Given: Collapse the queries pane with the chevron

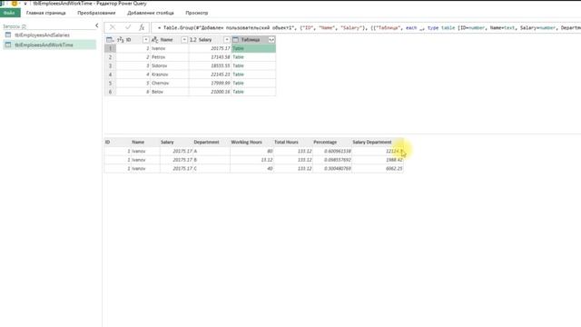Looking at the screenshot, I should pos(97,25).
